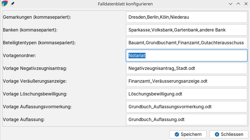This screenshot has width=250, height=140.
Task: Select the Beteiligtentypen input field
Action: [187, 43]
